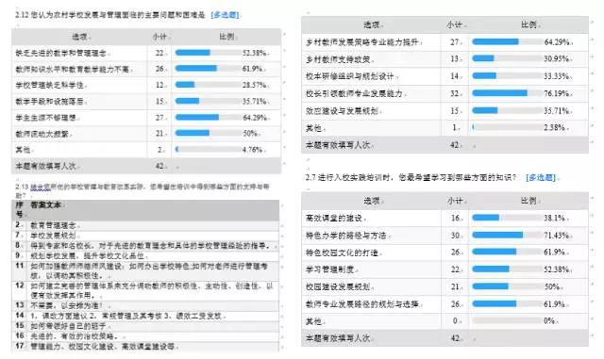Click the 多选题 link beside question 2.7
Viewport: 604px width, 359px height.
pyautogui.click(x=541, y=177)
